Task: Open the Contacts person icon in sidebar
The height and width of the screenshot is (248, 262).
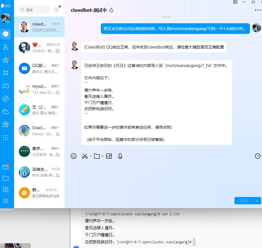Action: 6,47
